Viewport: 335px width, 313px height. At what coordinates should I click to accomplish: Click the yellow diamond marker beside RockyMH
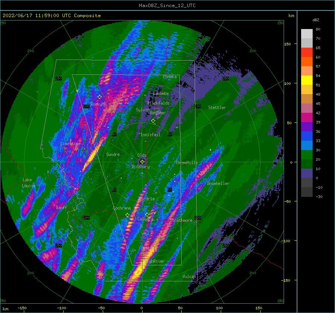tap(99, 97)
